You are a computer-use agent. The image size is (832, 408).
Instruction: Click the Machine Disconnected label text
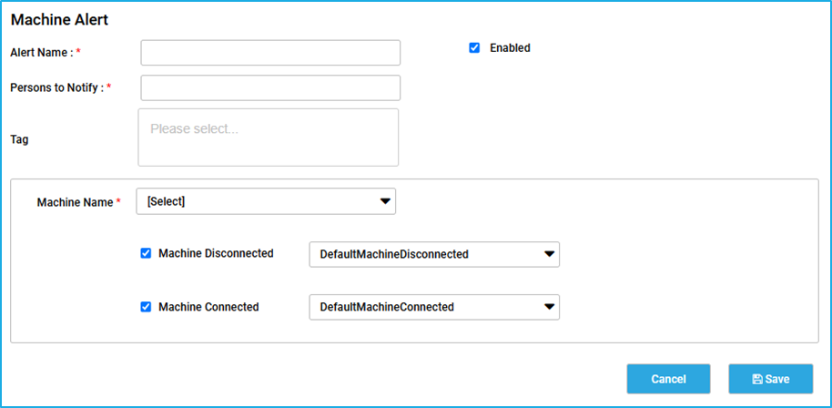click(x=216, y=253)
